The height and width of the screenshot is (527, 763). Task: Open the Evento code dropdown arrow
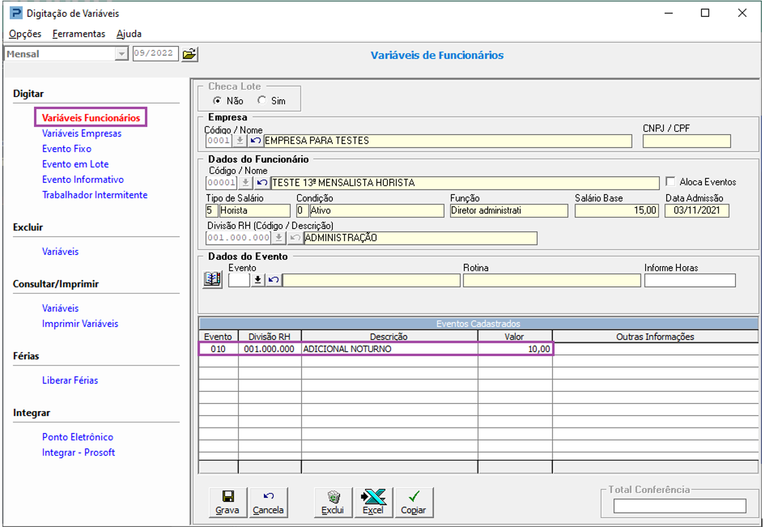[x=258, y=280]
